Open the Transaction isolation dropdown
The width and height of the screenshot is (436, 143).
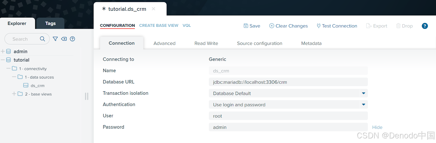coord(364,93)
